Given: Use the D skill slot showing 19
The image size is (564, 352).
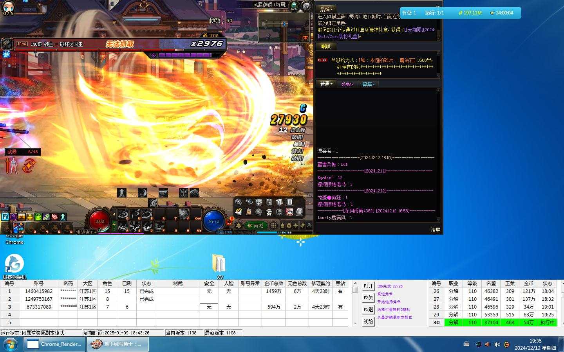Looking at the screenshot, I should coord(147,227).
